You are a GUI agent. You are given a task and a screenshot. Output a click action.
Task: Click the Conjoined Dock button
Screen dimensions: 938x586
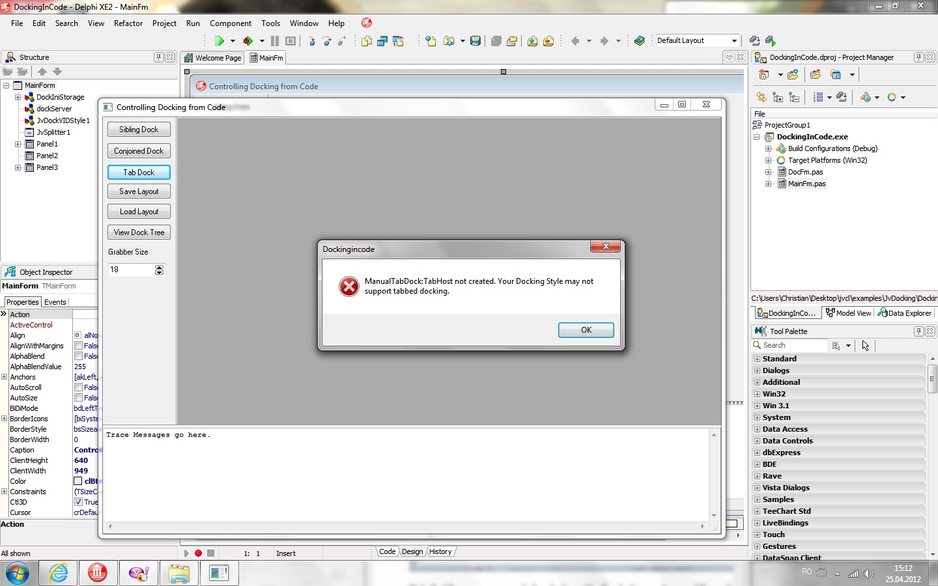(139, 151)
